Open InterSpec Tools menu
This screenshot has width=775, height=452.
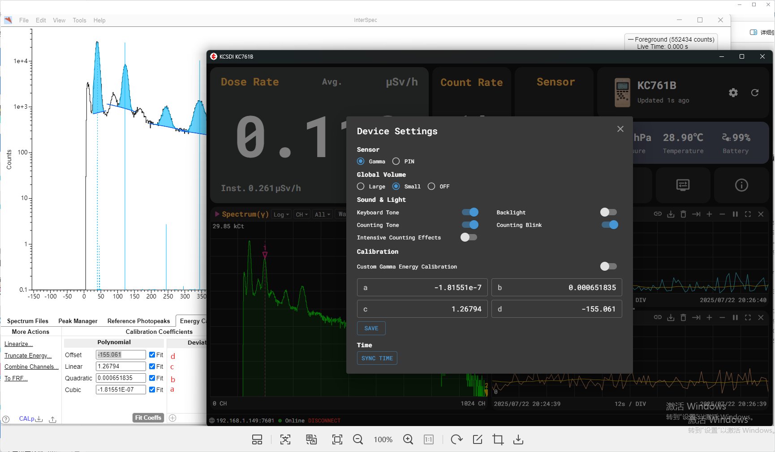point(79,20)
